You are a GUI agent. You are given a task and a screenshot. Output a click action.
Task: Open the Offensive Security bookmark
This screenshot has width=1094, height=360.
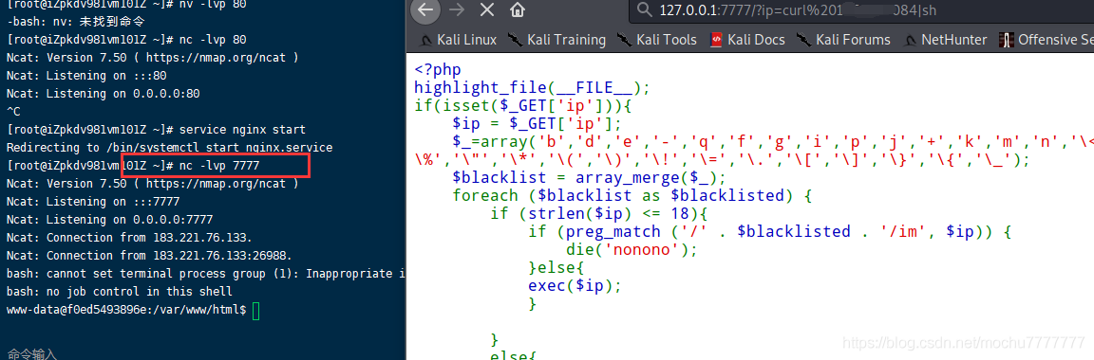click(1046, 40)
